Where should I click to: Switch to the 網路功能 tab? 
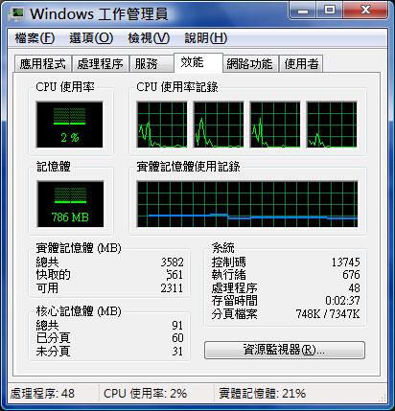pos(250,64)
